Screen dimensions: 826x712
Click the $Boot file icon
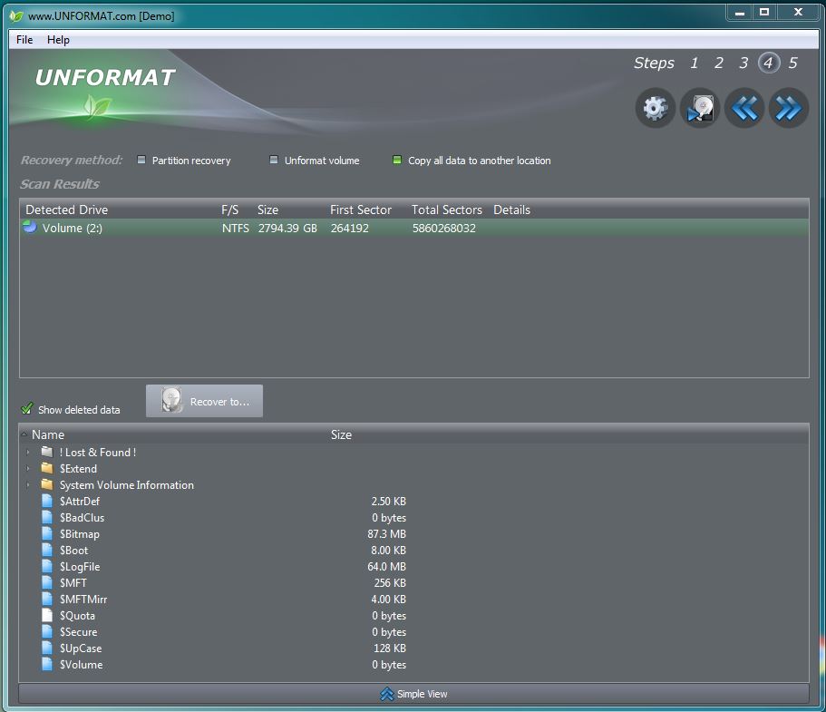click(47, 550)
